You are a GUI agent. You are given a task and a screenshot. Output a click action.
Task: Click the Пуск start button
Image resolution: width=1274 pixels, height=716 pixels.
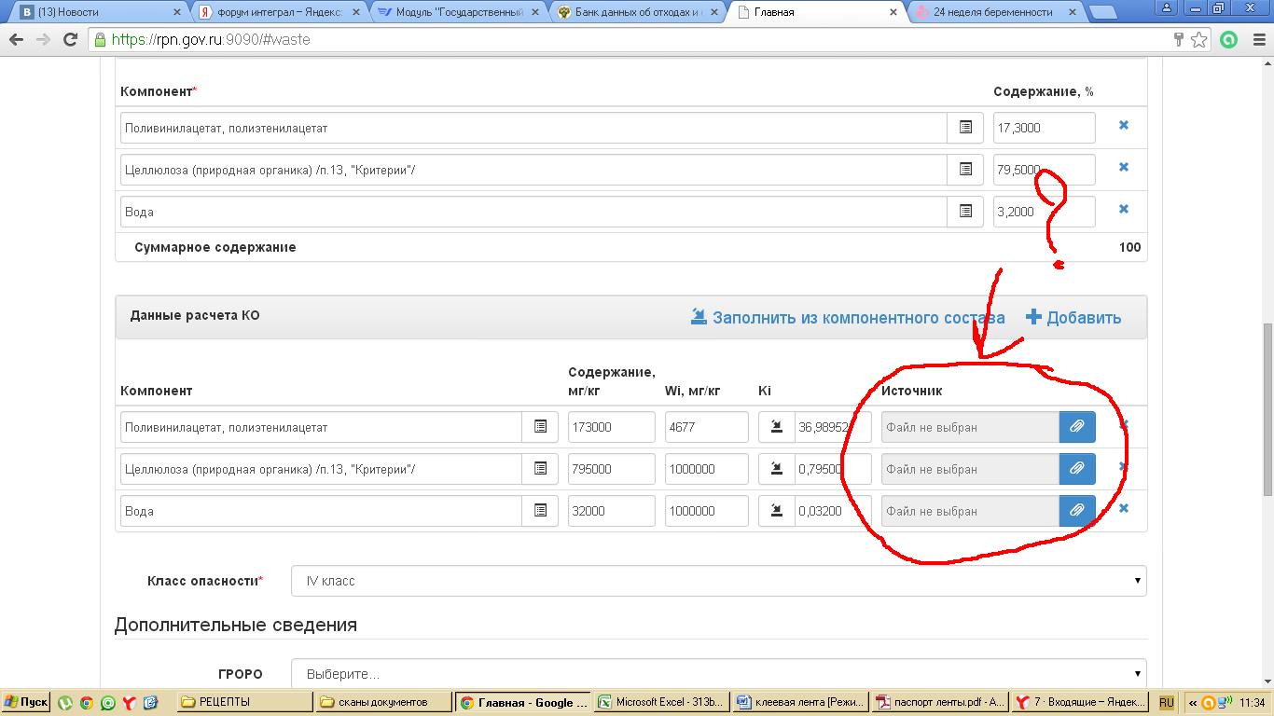[26, 702]
